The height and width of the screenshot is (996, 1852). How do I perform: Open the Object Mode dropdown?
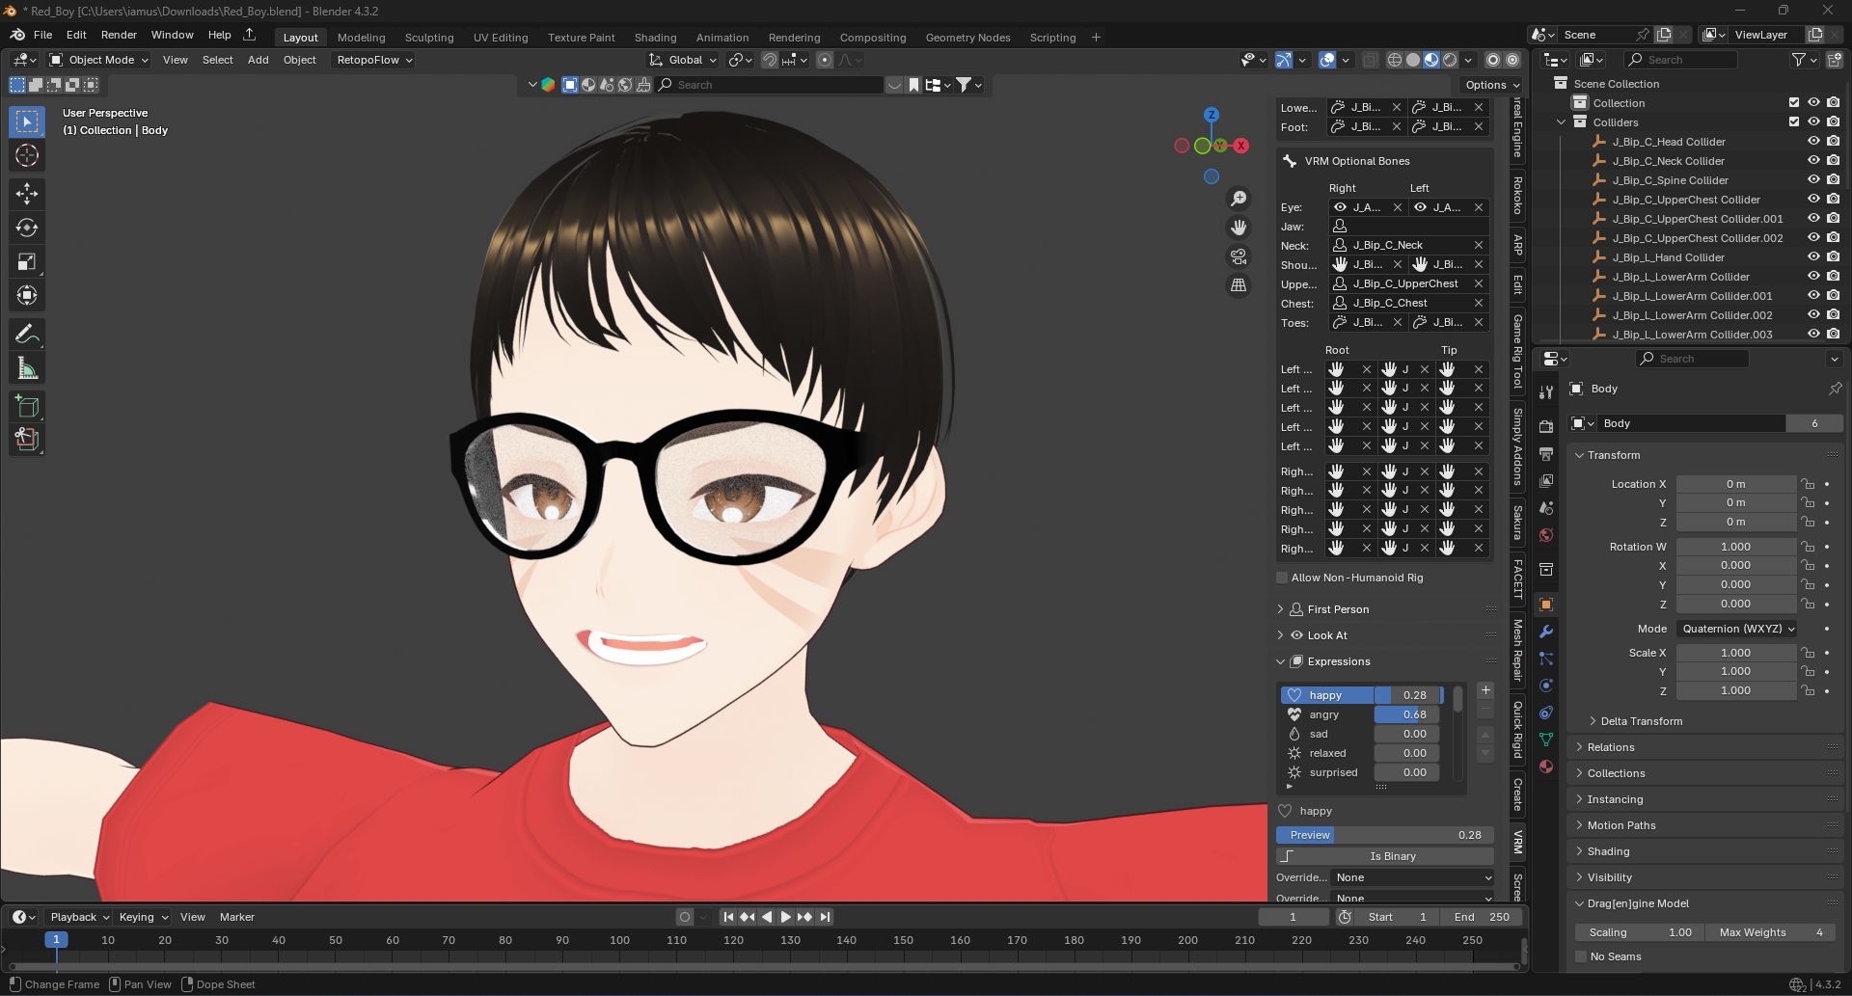[x=99, y=60]
